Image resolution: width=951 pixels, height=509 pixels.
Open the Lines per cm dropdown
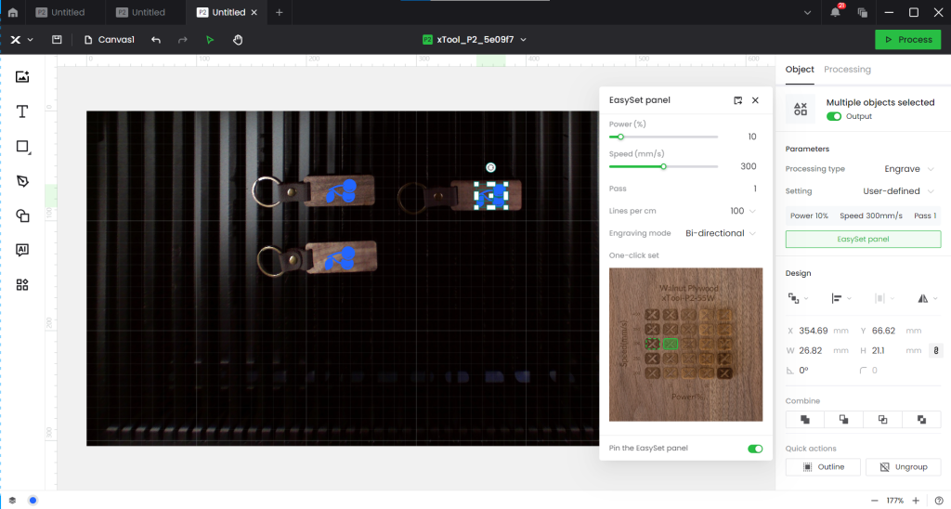click(743, 211)
